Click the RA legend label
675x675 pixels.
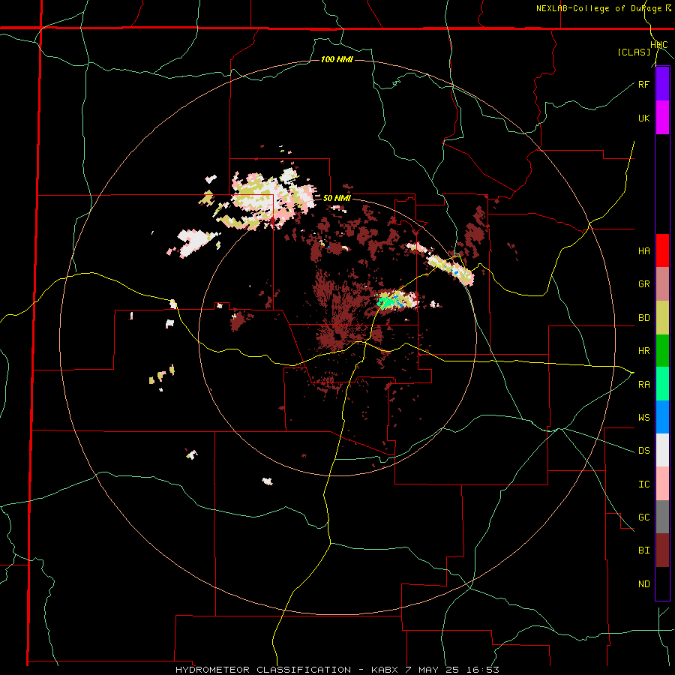pos(643,385)
